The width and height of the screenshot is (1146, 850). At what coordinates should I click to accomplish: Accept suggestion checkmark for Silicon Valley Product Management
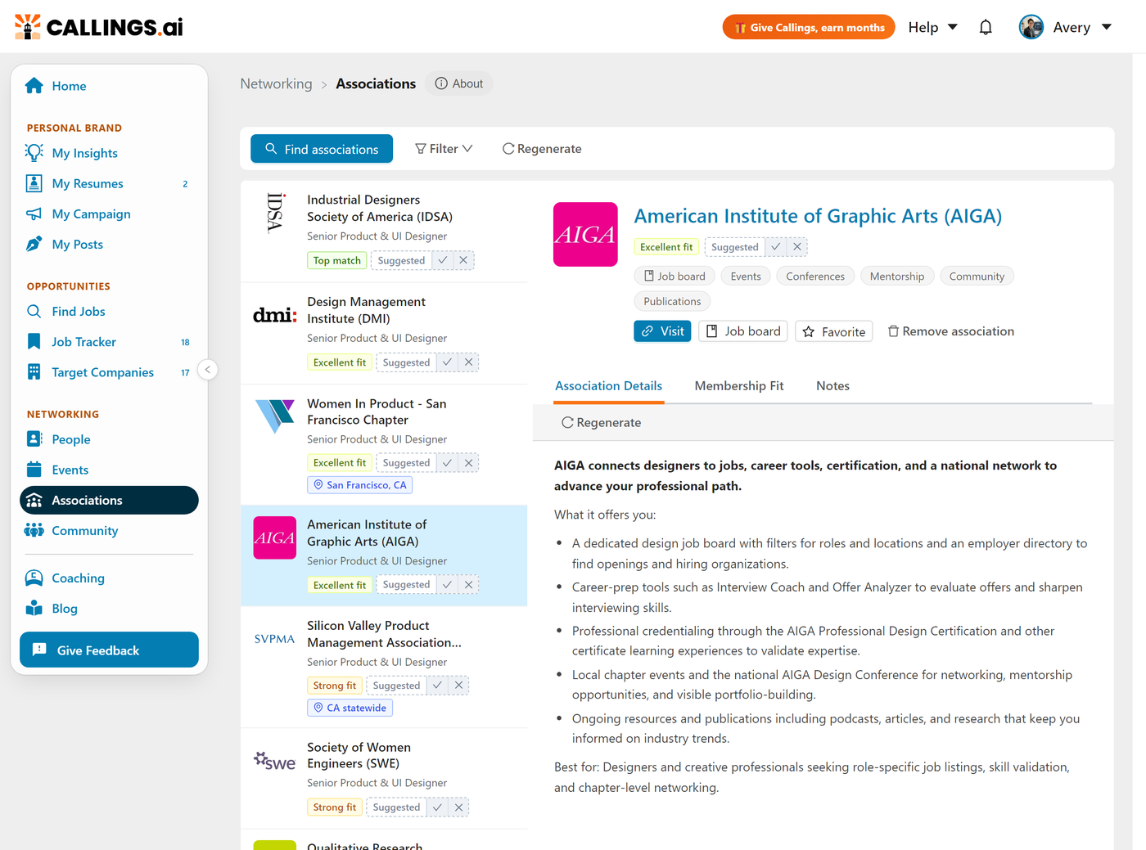tap(437, 685)
